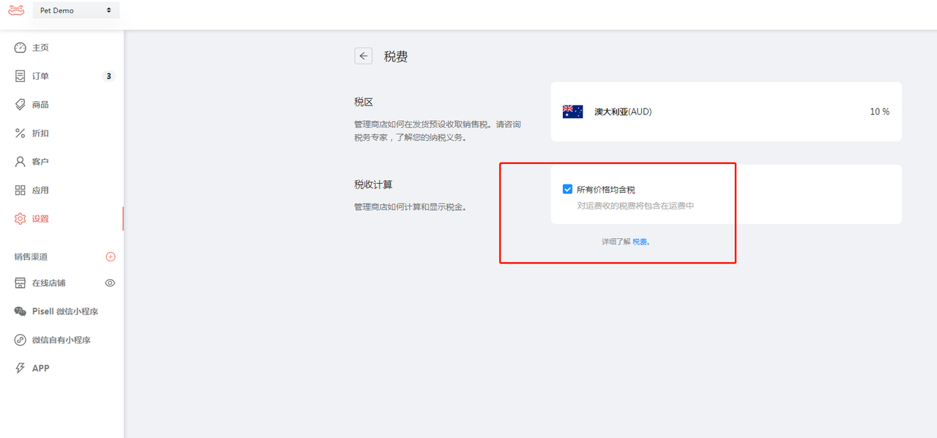Click the WeChat icon beside Pisell 微信小程序
Viewport: 937px width, 438px height.
[x=20, y=311]
